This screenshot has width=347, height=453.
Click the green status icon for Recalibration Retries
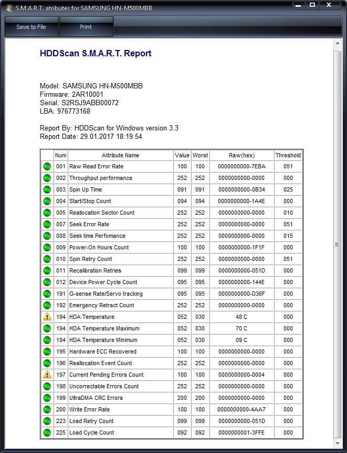coord(47,270)
